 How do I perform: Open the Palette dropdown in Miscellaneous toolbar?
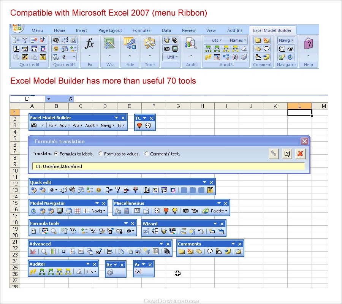click(219, 211)
